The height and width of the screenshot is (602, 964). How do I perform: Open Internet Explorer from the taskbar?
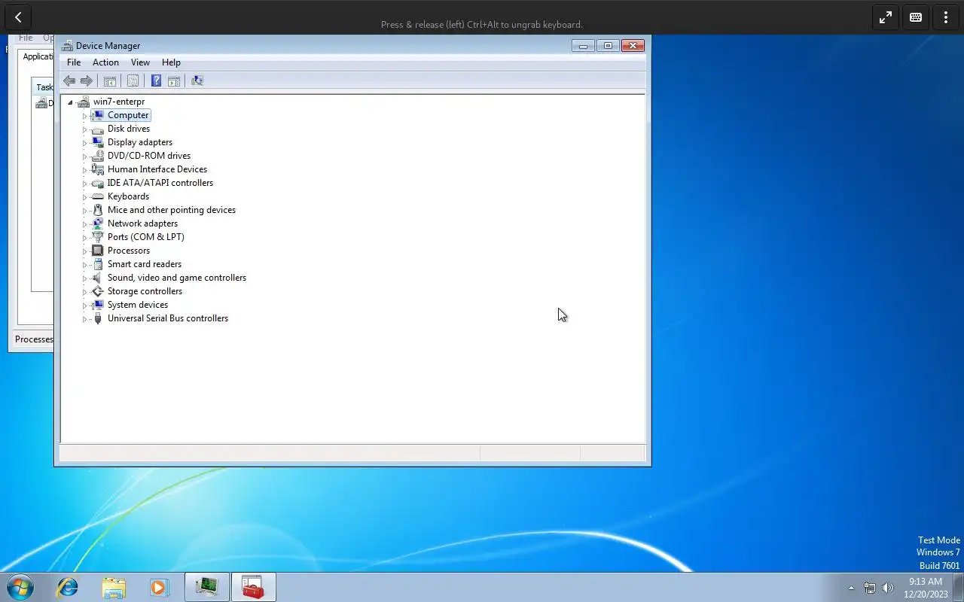pos(68,587)
